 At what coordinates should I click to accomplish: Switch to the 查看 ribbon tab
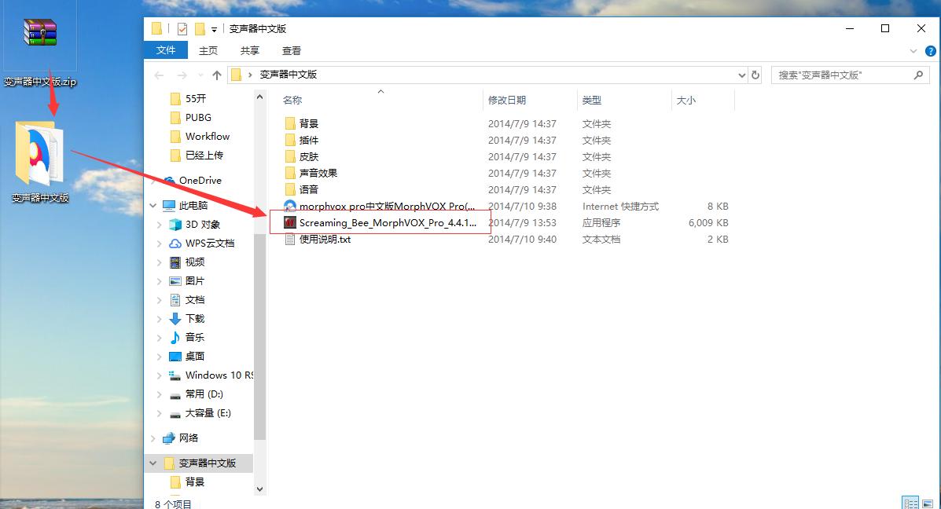coord(290,49)
